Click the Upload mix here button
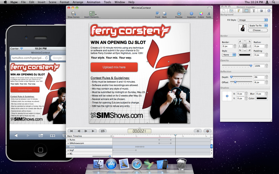279x174 pixels. (114, 67)
